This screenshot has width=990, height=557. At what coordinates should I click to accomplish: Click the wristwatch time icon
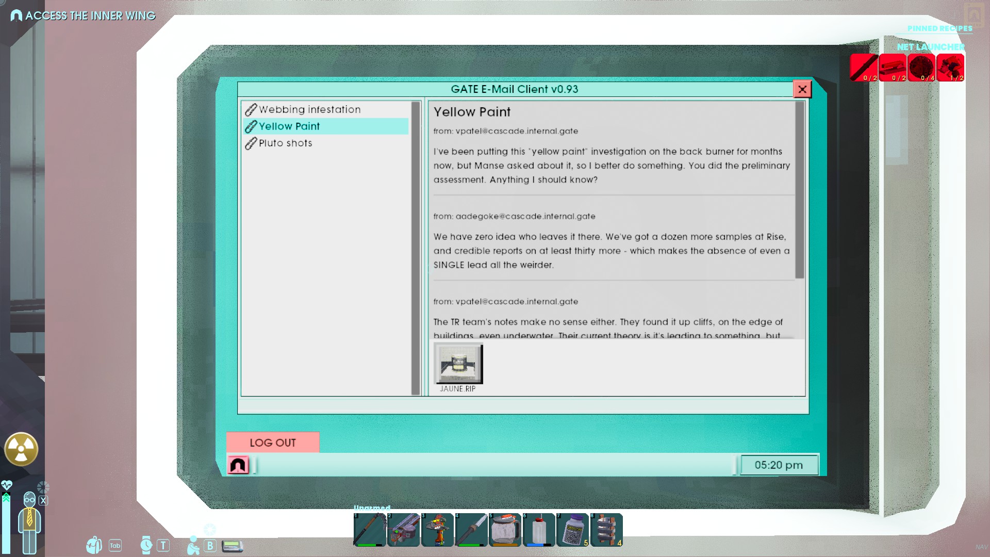point(146,545)
